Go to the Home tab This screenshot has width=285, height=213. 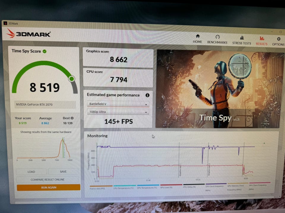pos(198,39)
